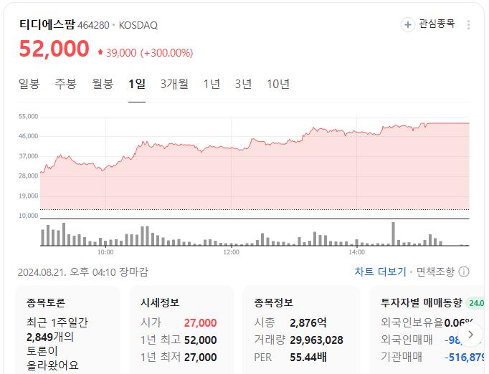This screenshot has height=374, width=489.
Task: Click the plus icon beside 관심종목
Action: (x=407, y=25)
